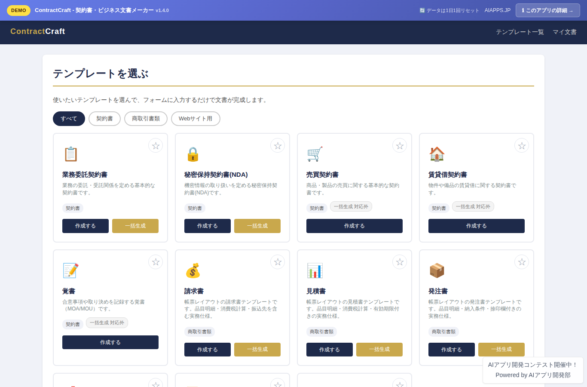Select the 契約書 filter tab

point(104,119)
